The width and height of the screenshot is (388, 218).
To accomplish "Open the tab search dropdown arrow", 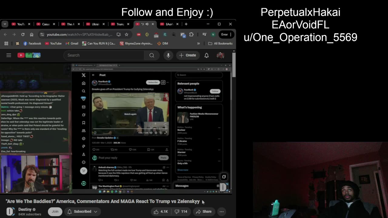I will (5, 24).
